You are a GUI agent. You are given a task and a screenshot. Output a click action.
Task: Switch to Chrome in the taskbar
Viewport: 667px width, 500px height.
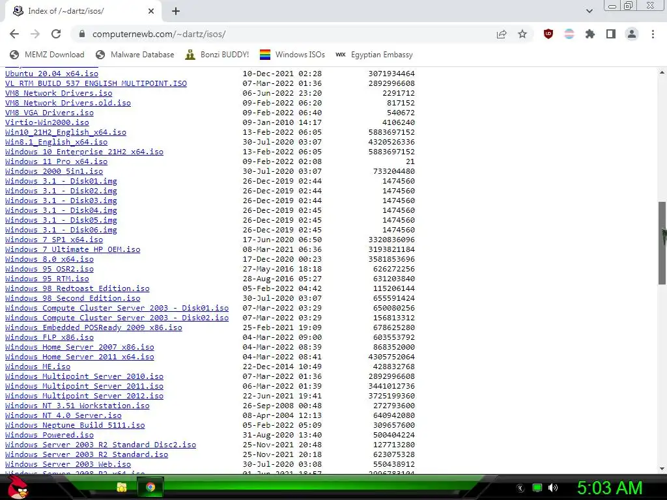coord(150,487)
